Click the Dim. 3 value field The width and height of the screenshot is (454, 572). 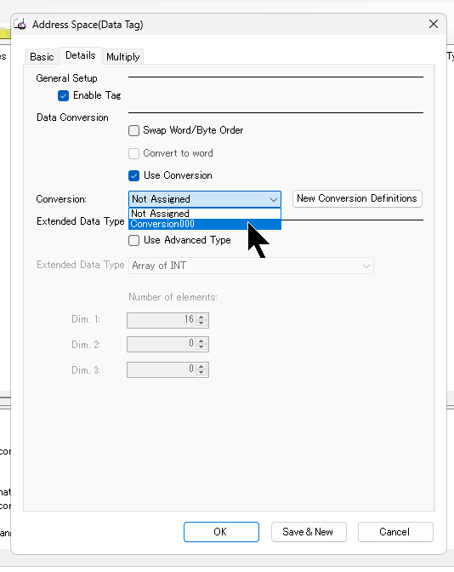coord(162,369)
